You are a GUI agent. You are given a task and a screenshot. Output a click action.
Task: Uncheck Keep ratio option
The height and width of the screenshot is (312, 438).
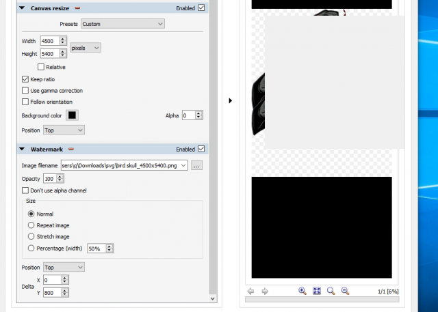click(x=25, y=79)
